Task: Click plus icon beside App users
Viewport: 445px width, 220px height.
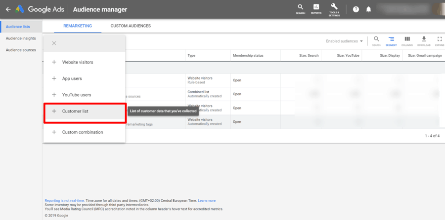Action: [54, 78]
